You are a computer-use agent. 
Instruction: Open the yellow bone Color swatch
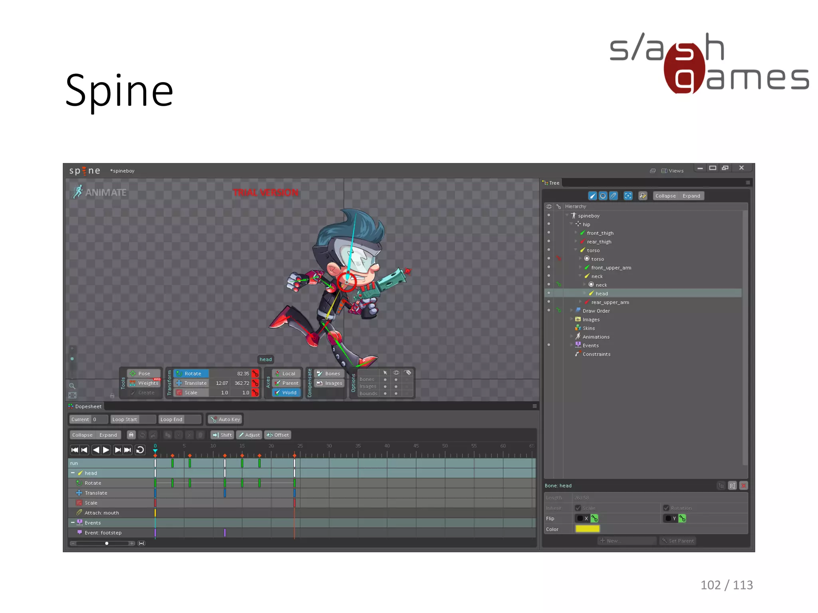(587, 529)
